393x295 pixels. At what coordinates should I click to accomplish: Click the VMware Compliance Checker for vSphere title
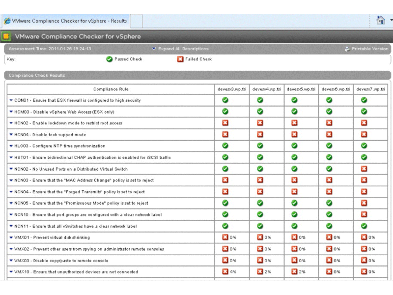point(78,36)
